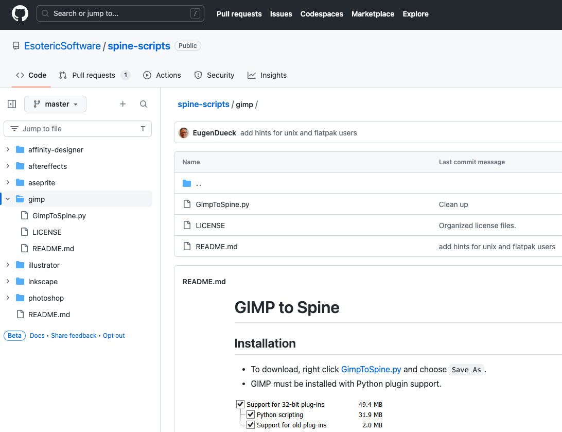Click the Search or jump to field

point(120,13)
